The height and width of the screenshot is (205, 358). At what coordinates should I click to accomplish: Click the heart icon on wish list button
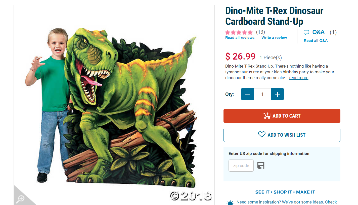262,135
